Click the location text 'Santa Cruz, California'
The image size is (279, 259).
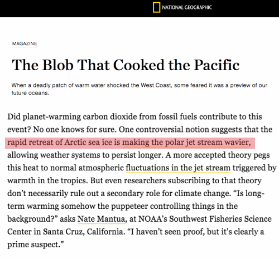[84, 232]
